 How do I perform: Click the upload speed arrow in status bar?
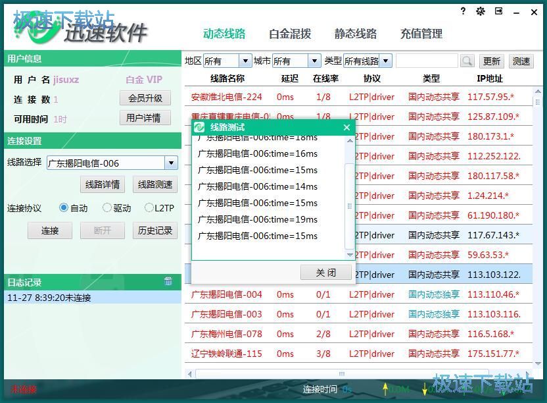[385, 389]
